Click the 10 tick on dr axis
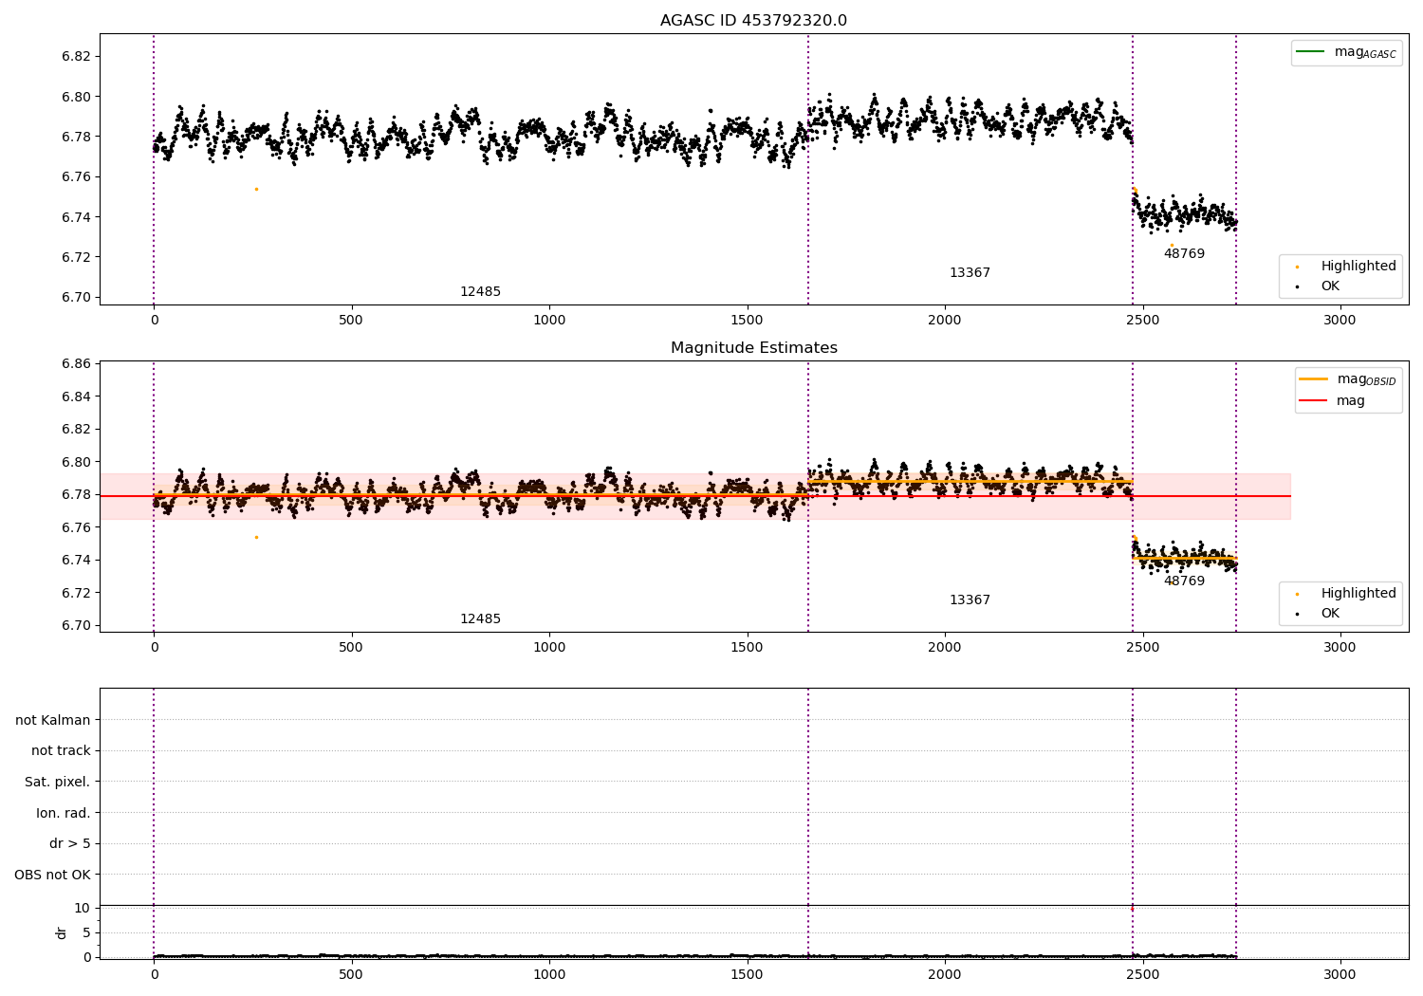 [83, 909]
